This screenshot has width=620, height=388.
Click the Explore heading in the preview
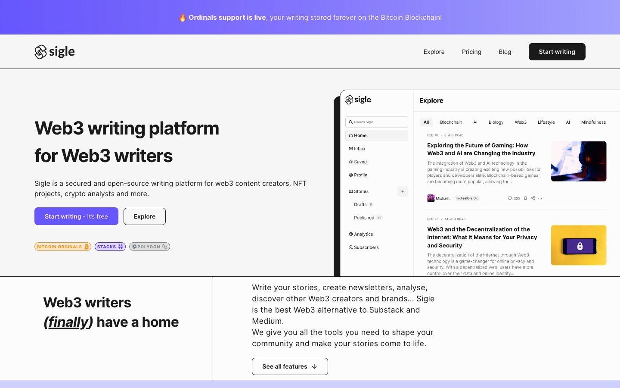click(431, 100)
